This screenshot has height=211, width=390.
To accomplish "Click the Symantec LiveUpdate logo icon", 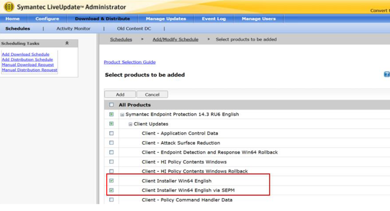I will [x=8, y=7].
